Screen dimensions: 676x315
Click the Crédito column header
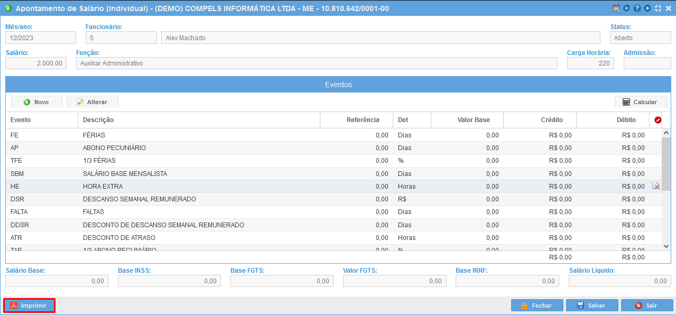[x=540, y=120]
